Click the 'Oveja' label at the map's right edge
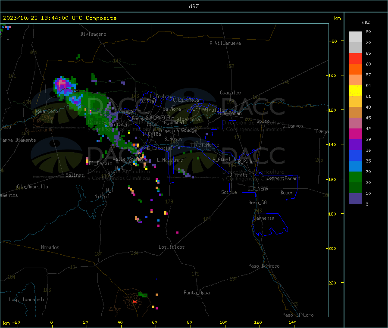388x328 pixels. click(x=322, y=131)
